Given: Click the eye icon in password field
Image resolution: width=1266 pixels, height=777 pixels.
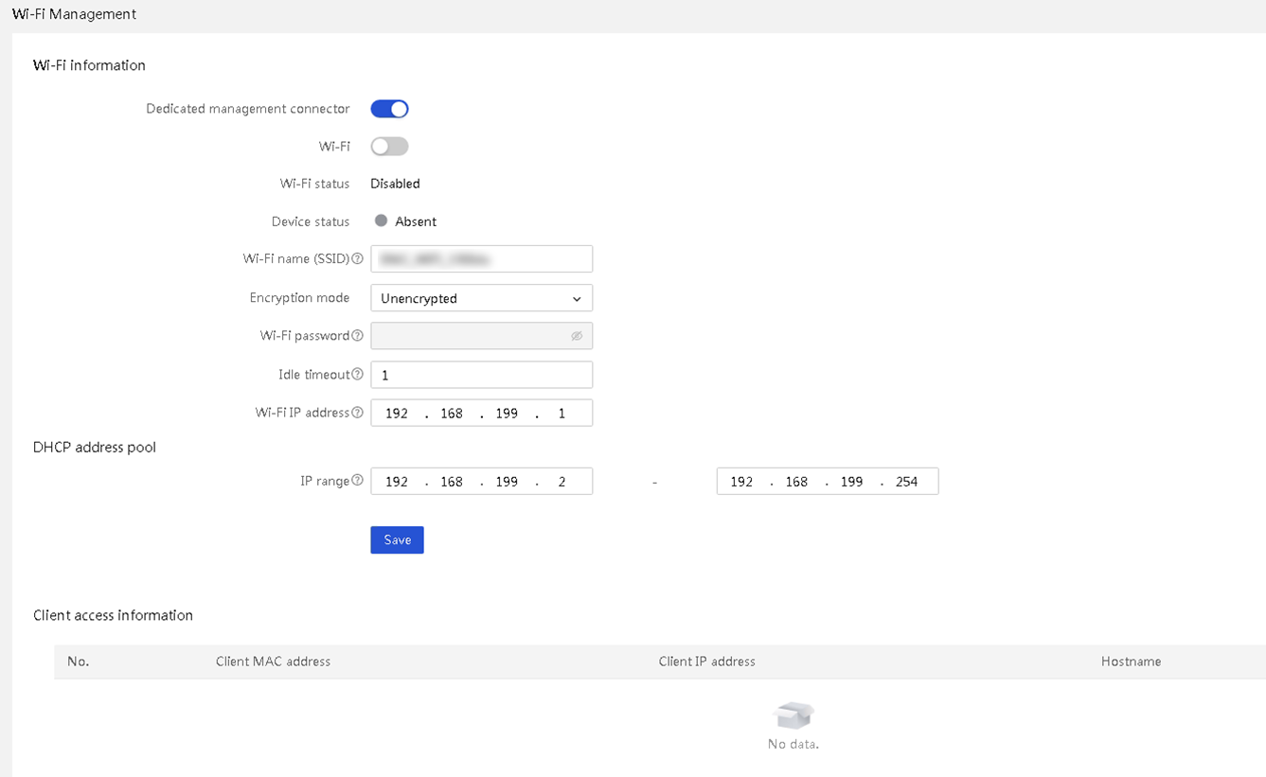Looking at the screenshot, I should pos(576,336).
